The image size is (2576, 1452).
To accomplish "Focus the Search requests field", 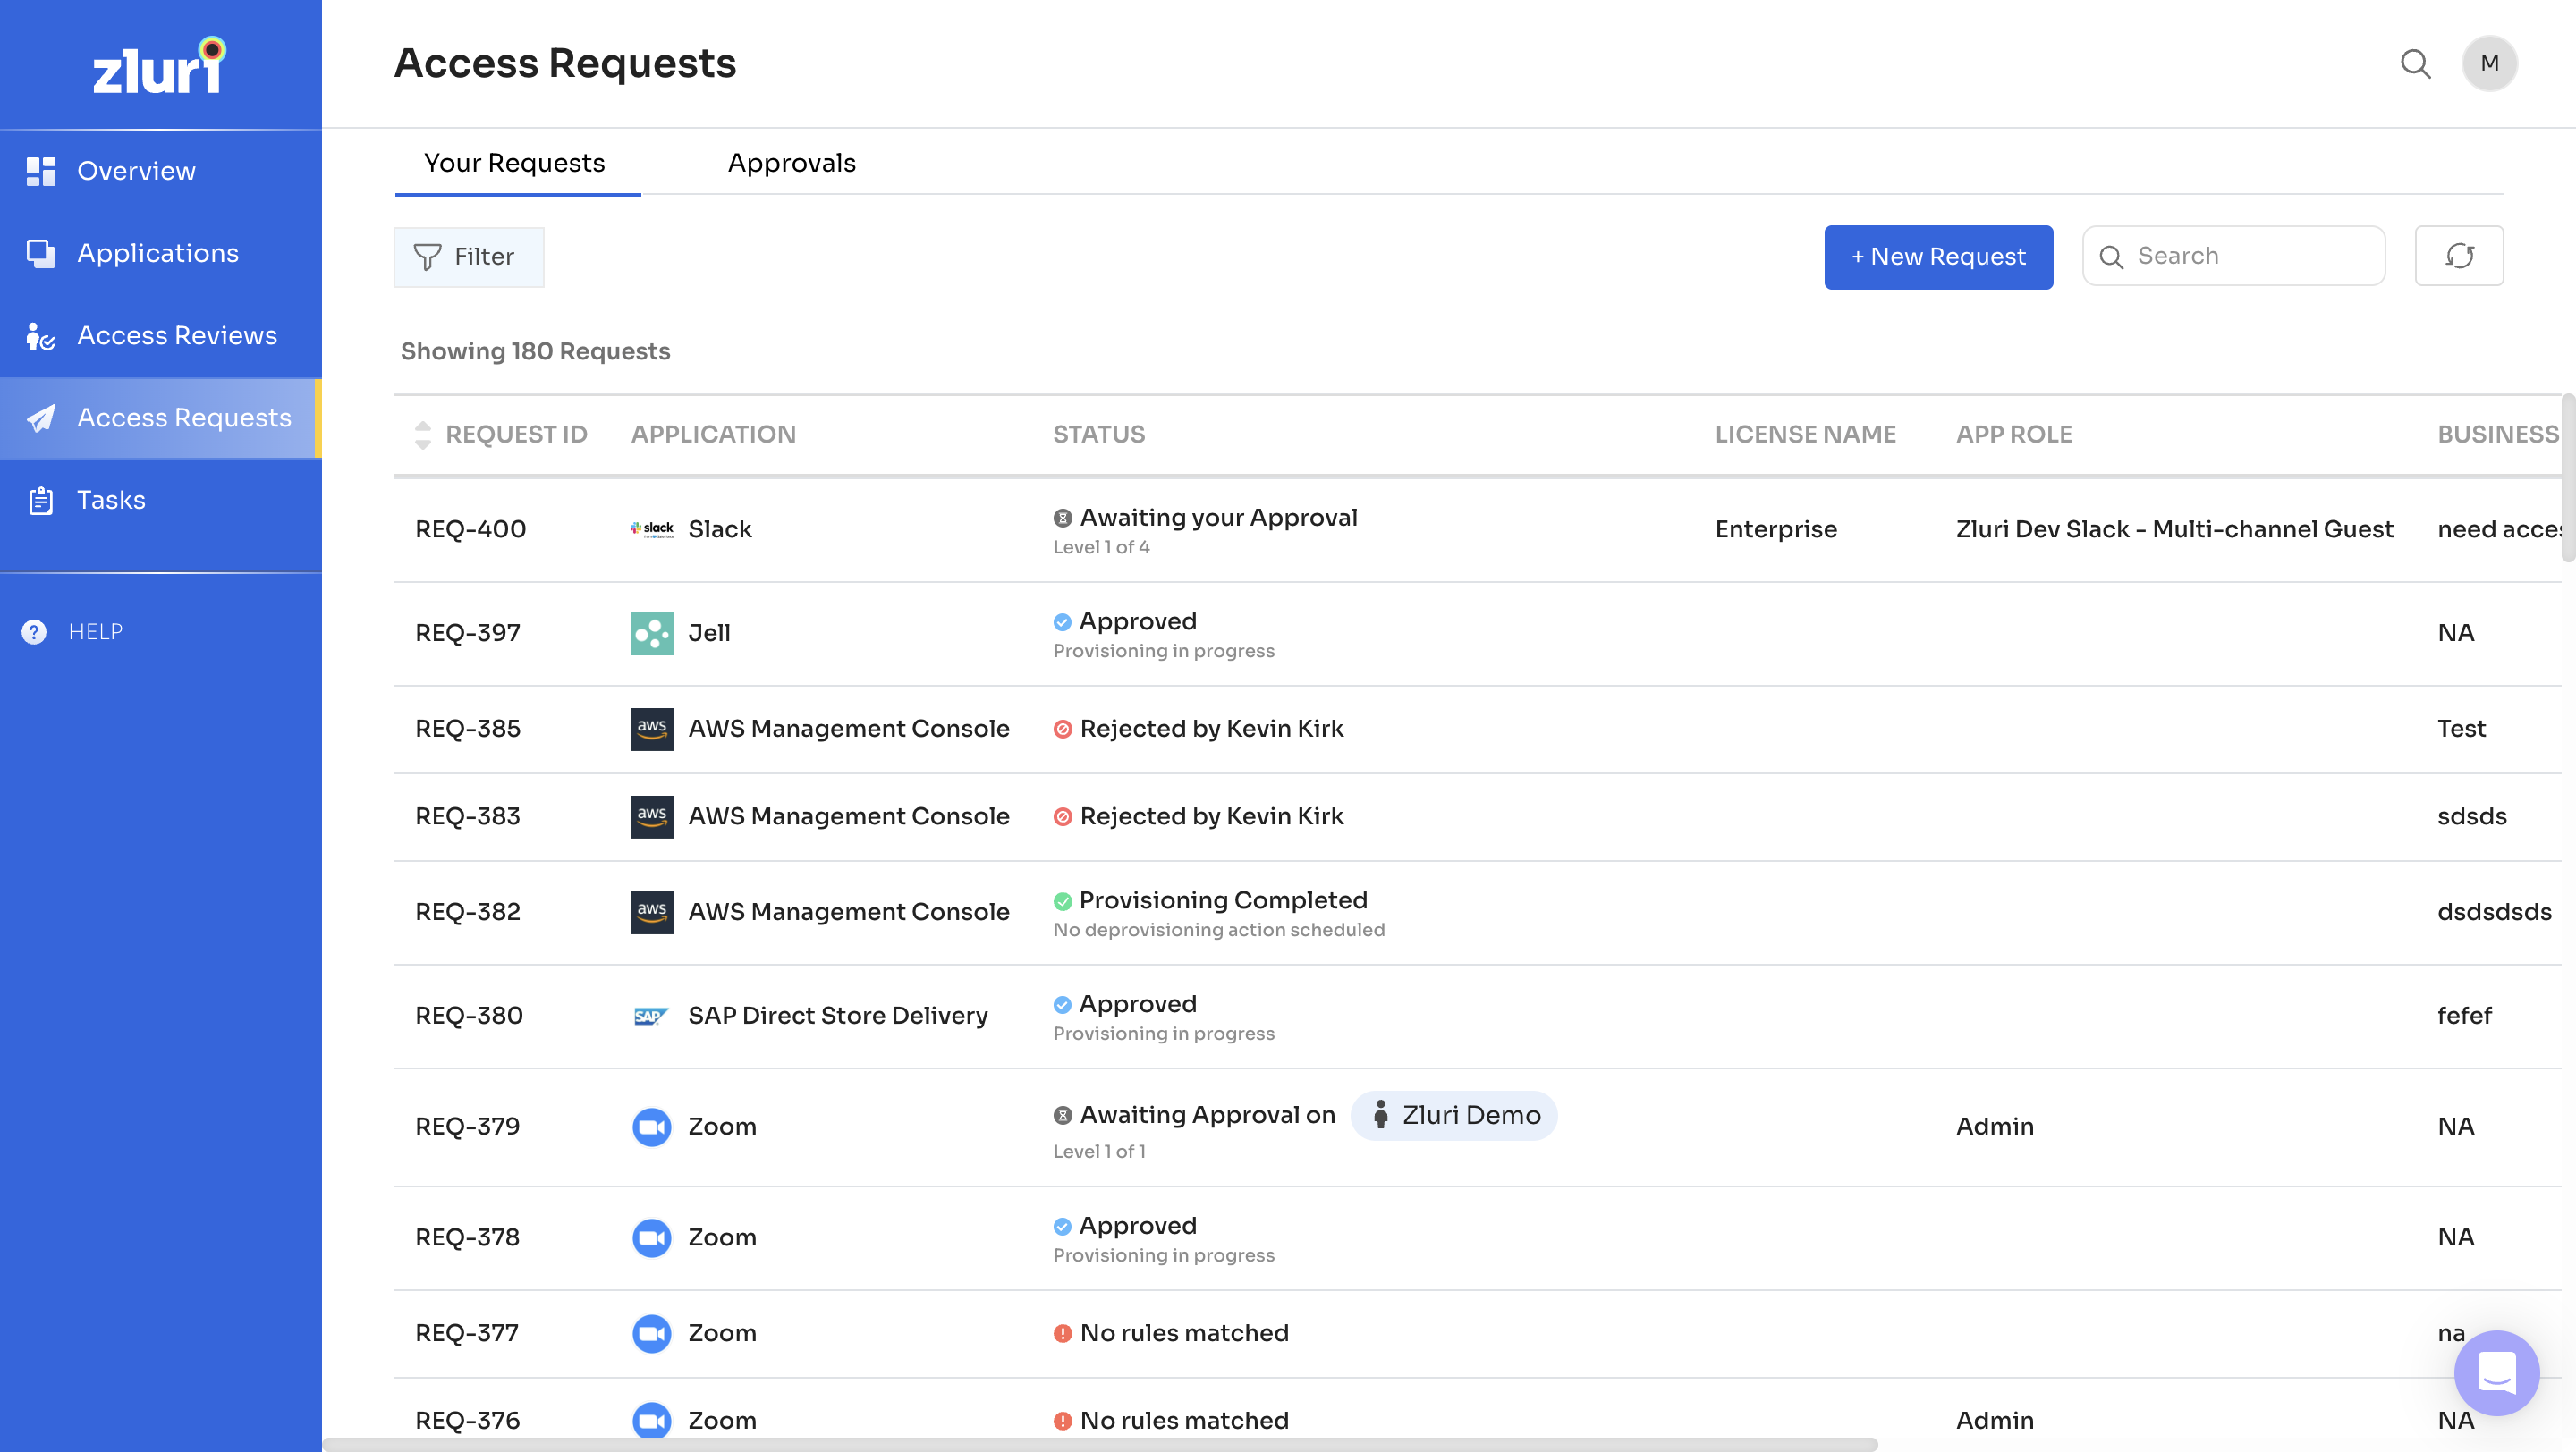I will tap(2234, 256).
